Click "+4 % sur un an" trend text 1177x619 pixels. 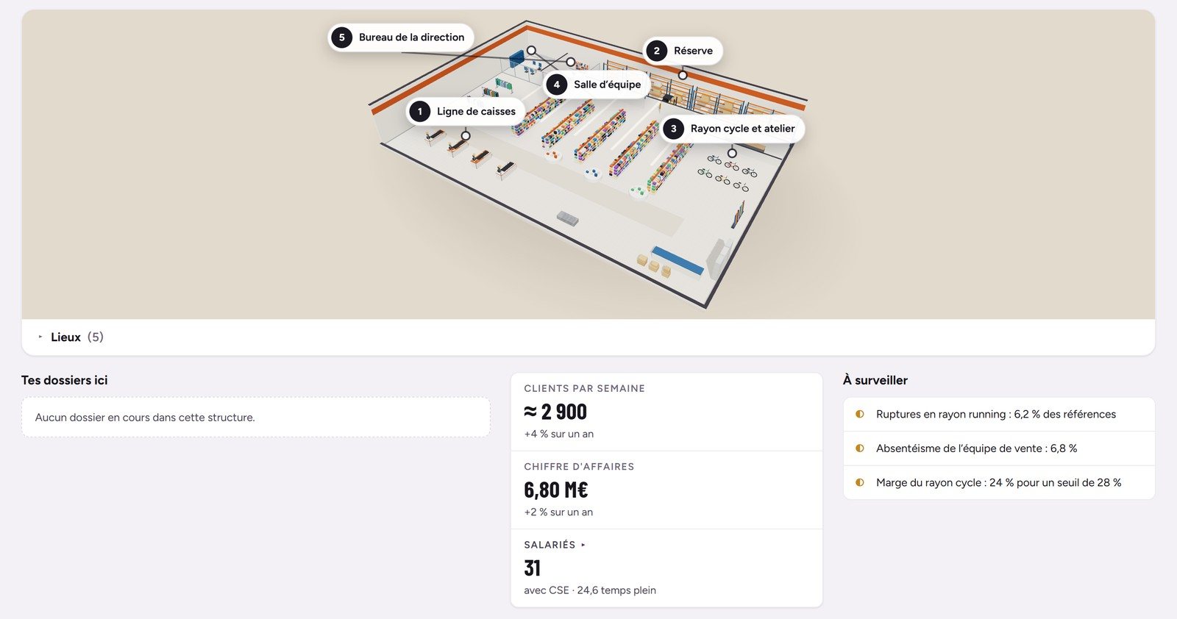point(559,434)
